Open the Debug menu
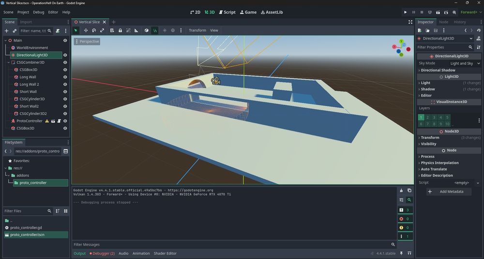This screenshot has width=484, height=259. [39, 13]
